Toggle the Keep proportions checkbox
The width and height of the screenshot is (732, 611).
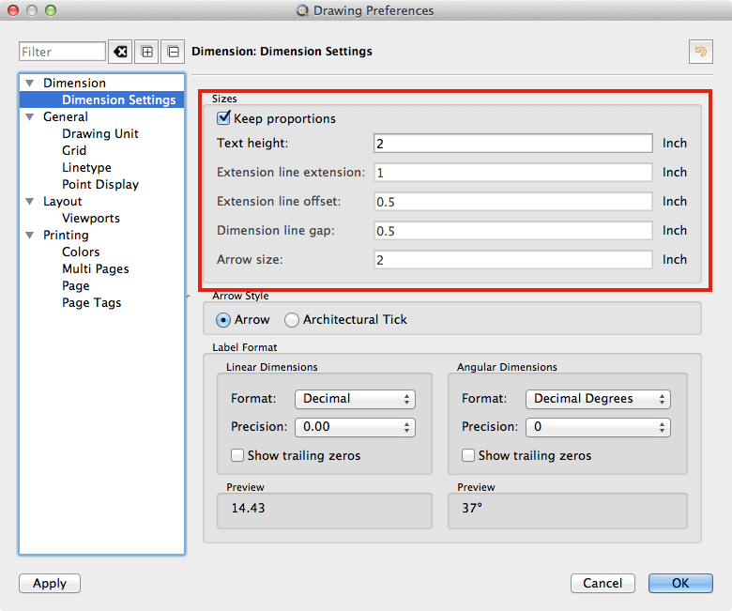[224, 118]
